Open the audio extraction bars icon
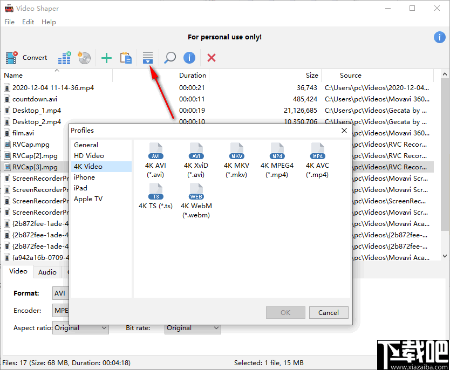Image resolution: width=450 pixels, height=370 pixels. click(x=64, y=58)
